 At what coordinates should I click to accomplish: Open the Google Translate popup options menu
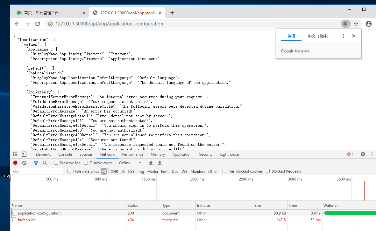point(344,36)
